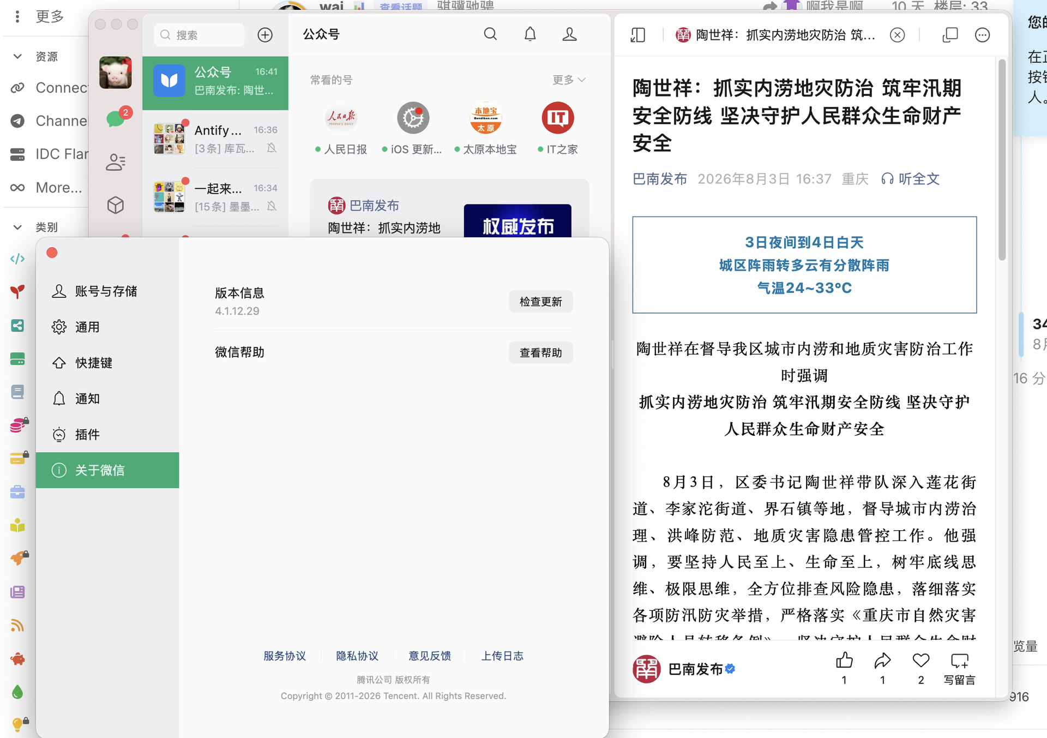Click the heart icon below the article

[x=921, y=661]
